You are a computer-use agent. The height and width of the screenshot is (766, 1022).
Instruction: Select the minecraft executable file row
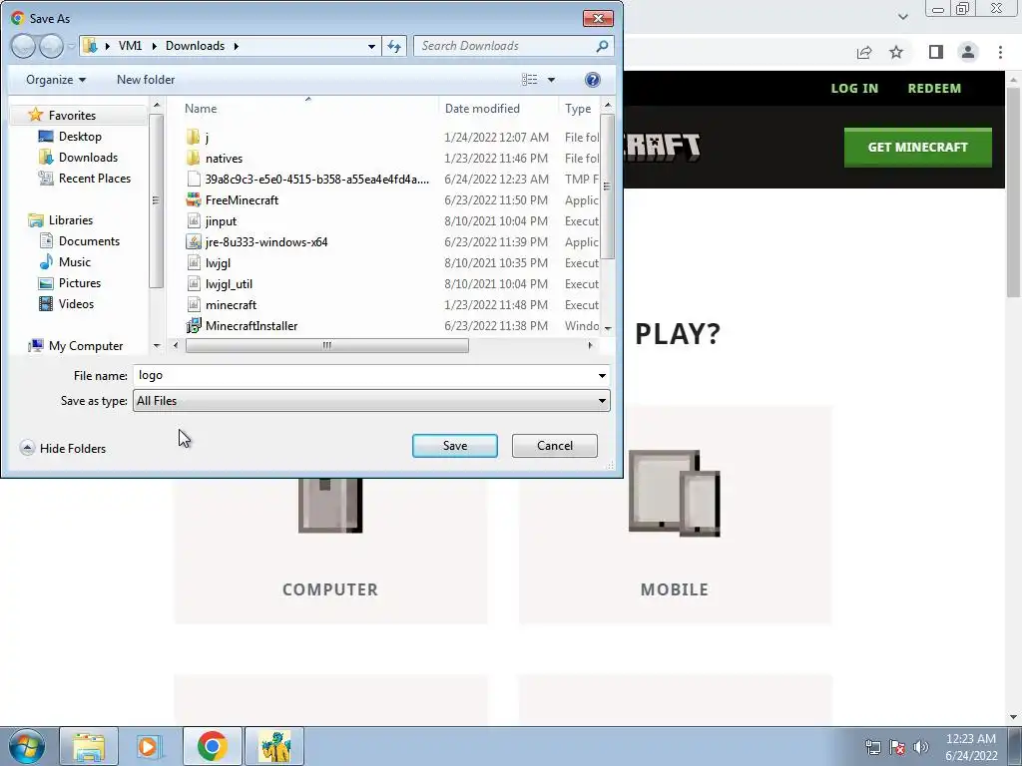coord(391,305)
